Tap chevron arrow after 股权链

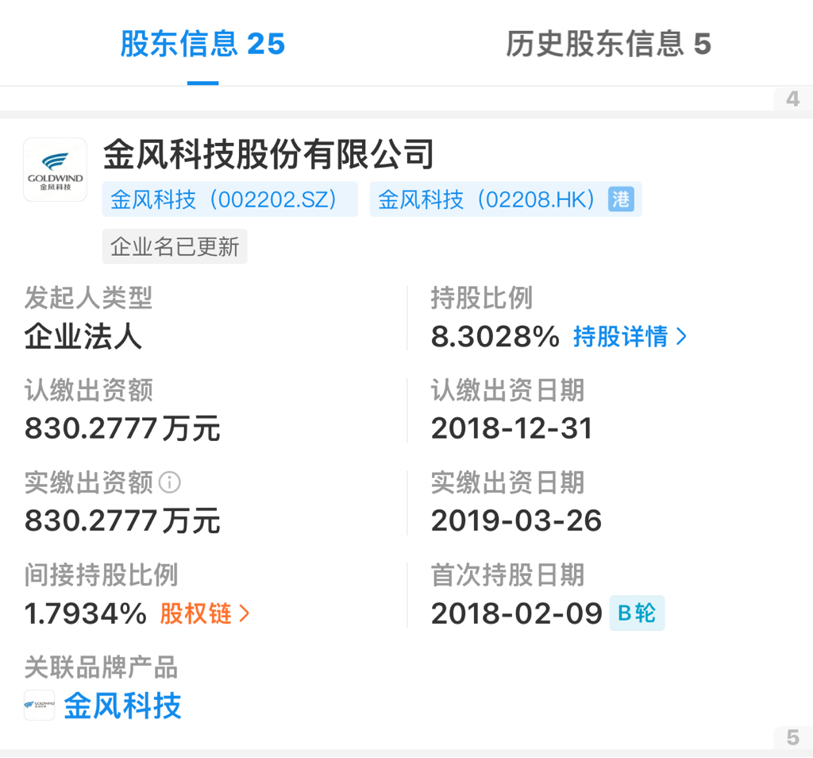245,613
